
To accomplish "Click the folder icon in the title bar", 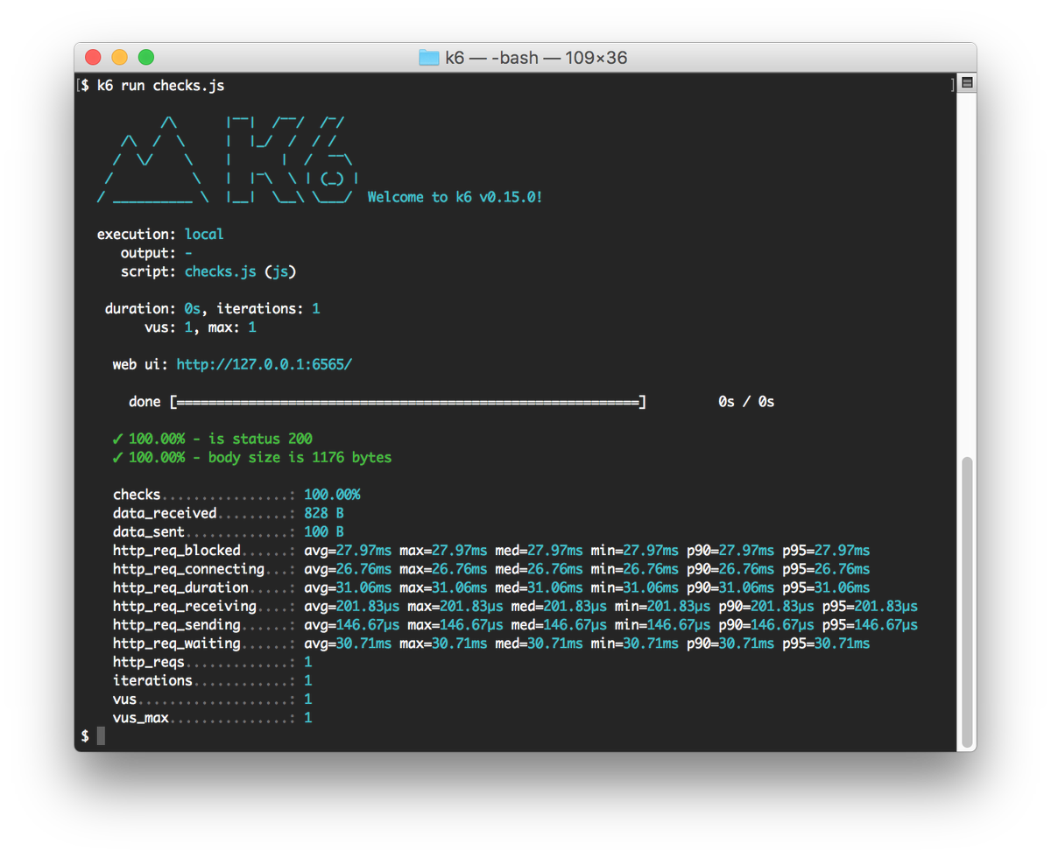I will [428, 58].
